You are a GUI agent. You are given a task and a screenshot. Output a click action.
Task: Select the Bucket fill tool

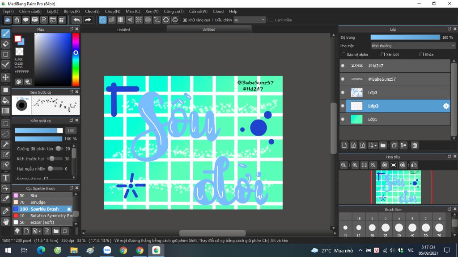(x=5, y=100)
